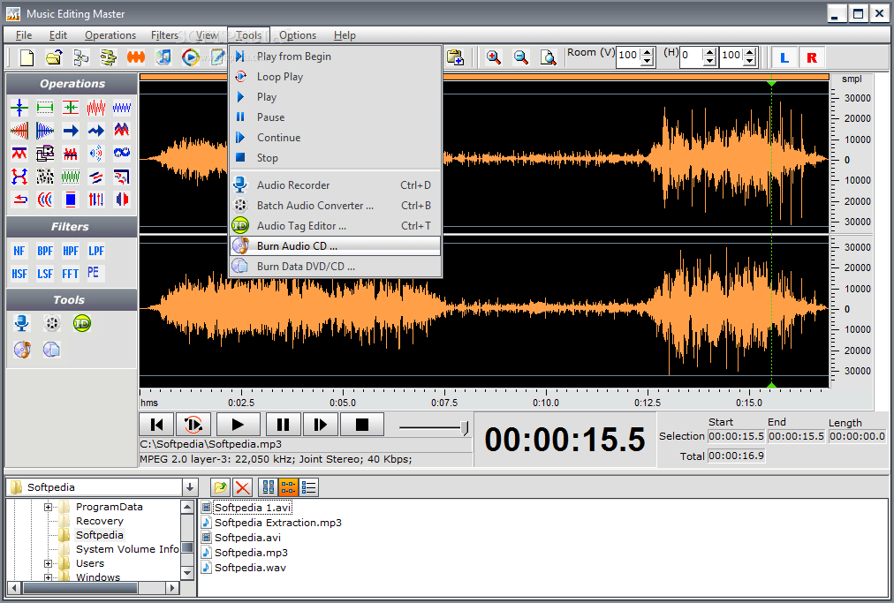
Task: Click the Zoom Out magnifier
Action: [520, 57]
